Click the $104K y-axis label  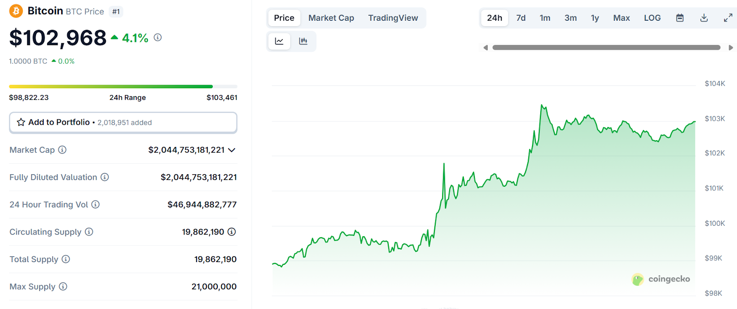tap(715, 83)
